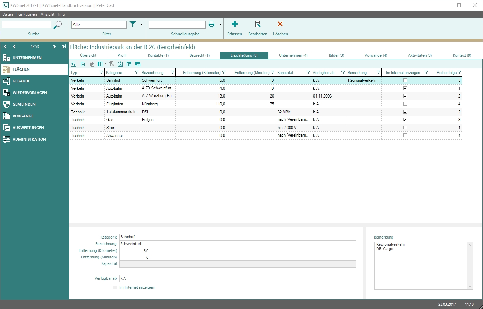
Task: Export the table to Excel
Action: (120, 64)
